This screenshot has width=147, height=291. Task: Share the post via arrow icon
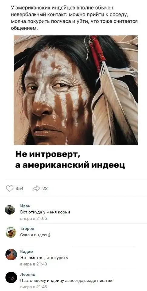(x=36, y=188)
